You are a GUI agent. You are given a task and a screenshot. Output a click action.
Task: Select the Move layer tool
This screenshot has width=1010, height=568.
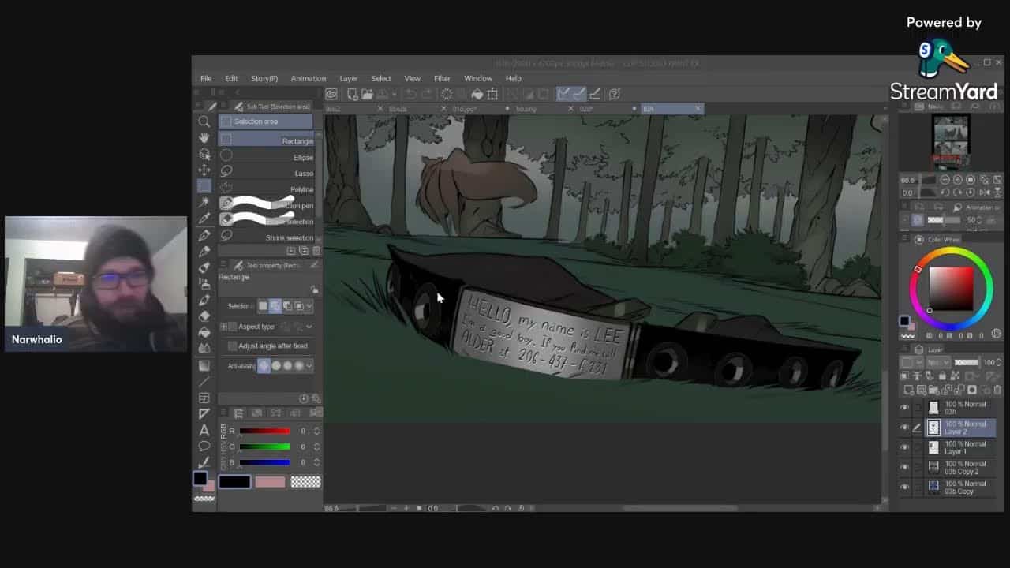click(204, 170)
